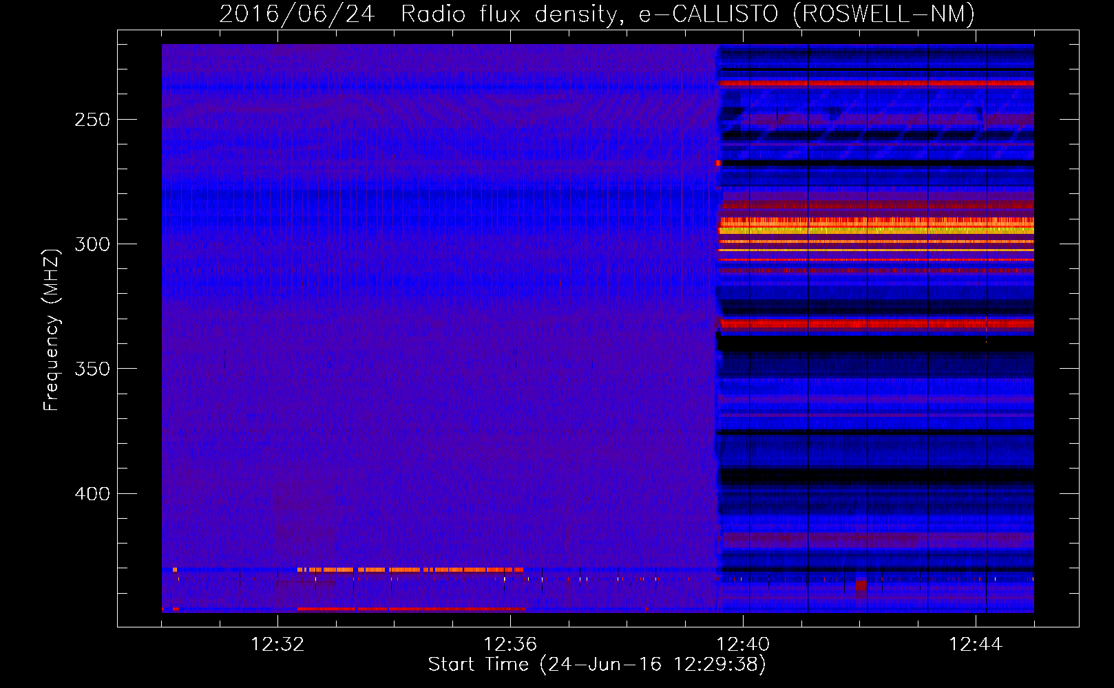Click the 12:36 time tick label
1114x688 pixels.
(x=510, y=644)
